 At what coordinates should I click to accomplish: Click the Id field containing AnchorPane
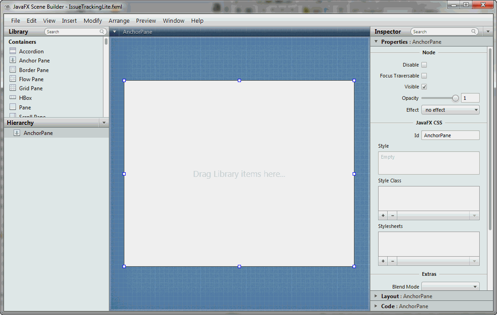click(x=451, y=135)
